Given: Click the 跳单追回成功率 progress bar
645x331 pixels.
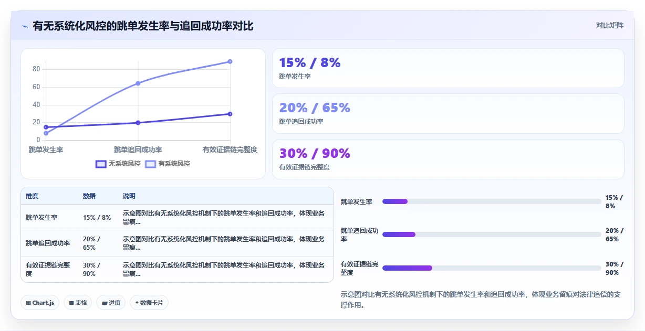Looking at the screenshot, I should [x=492, y=234].
